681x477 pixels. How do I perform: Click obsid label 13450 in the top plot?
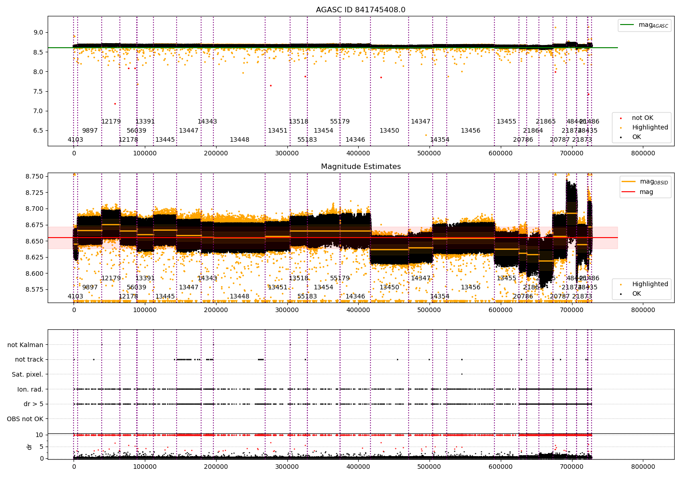(x=390, y=131)
